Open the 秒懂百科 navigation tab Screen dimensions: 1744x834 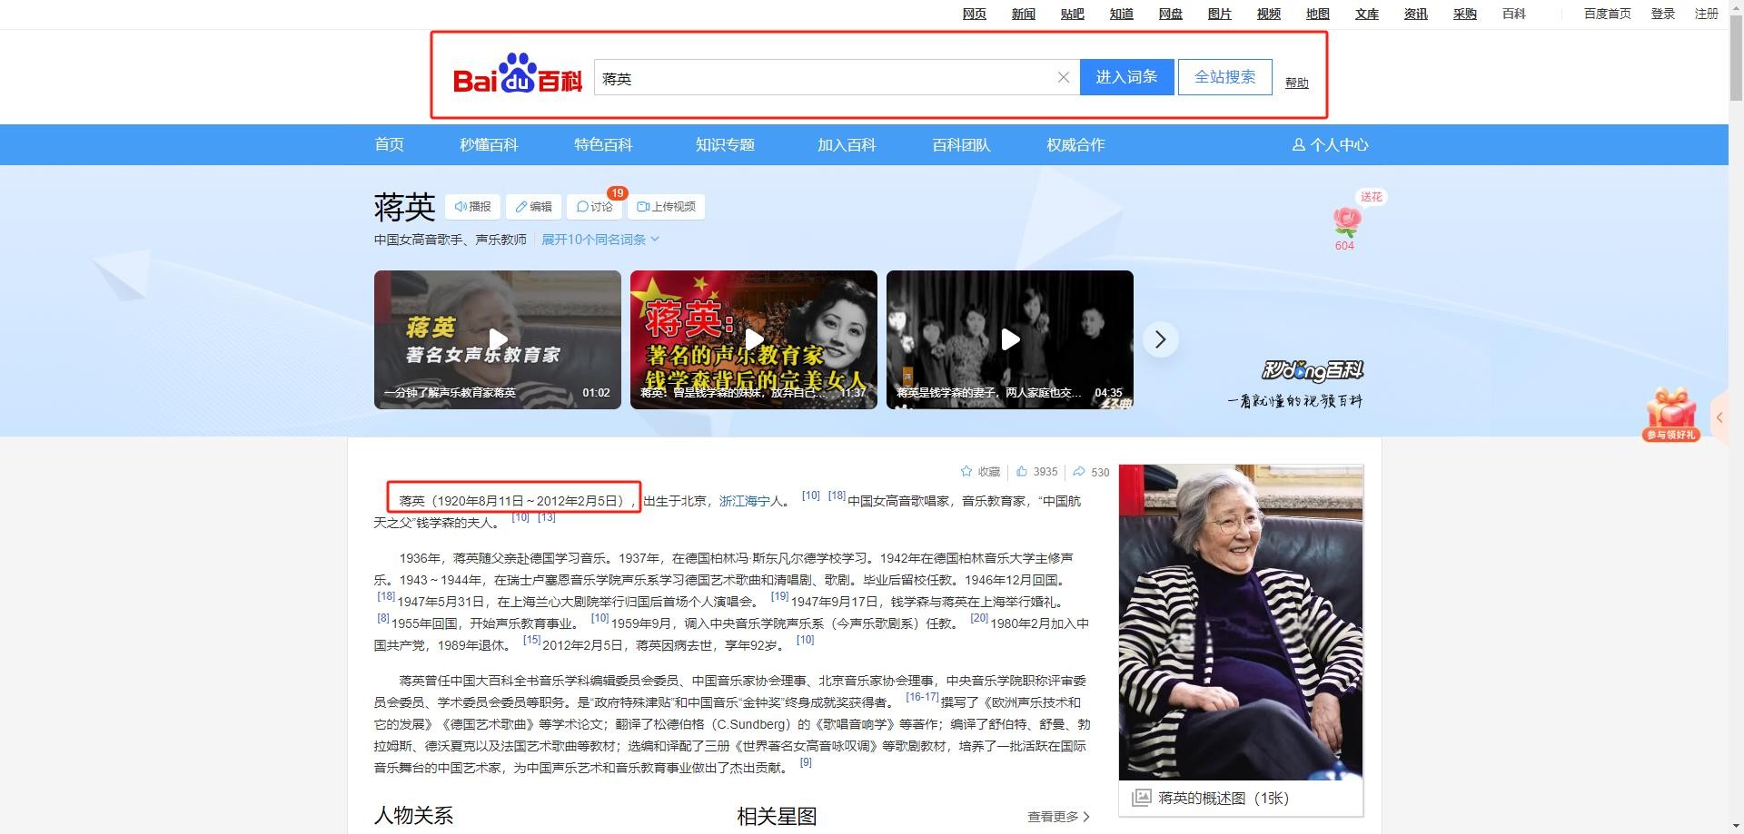tap(489, 145)
